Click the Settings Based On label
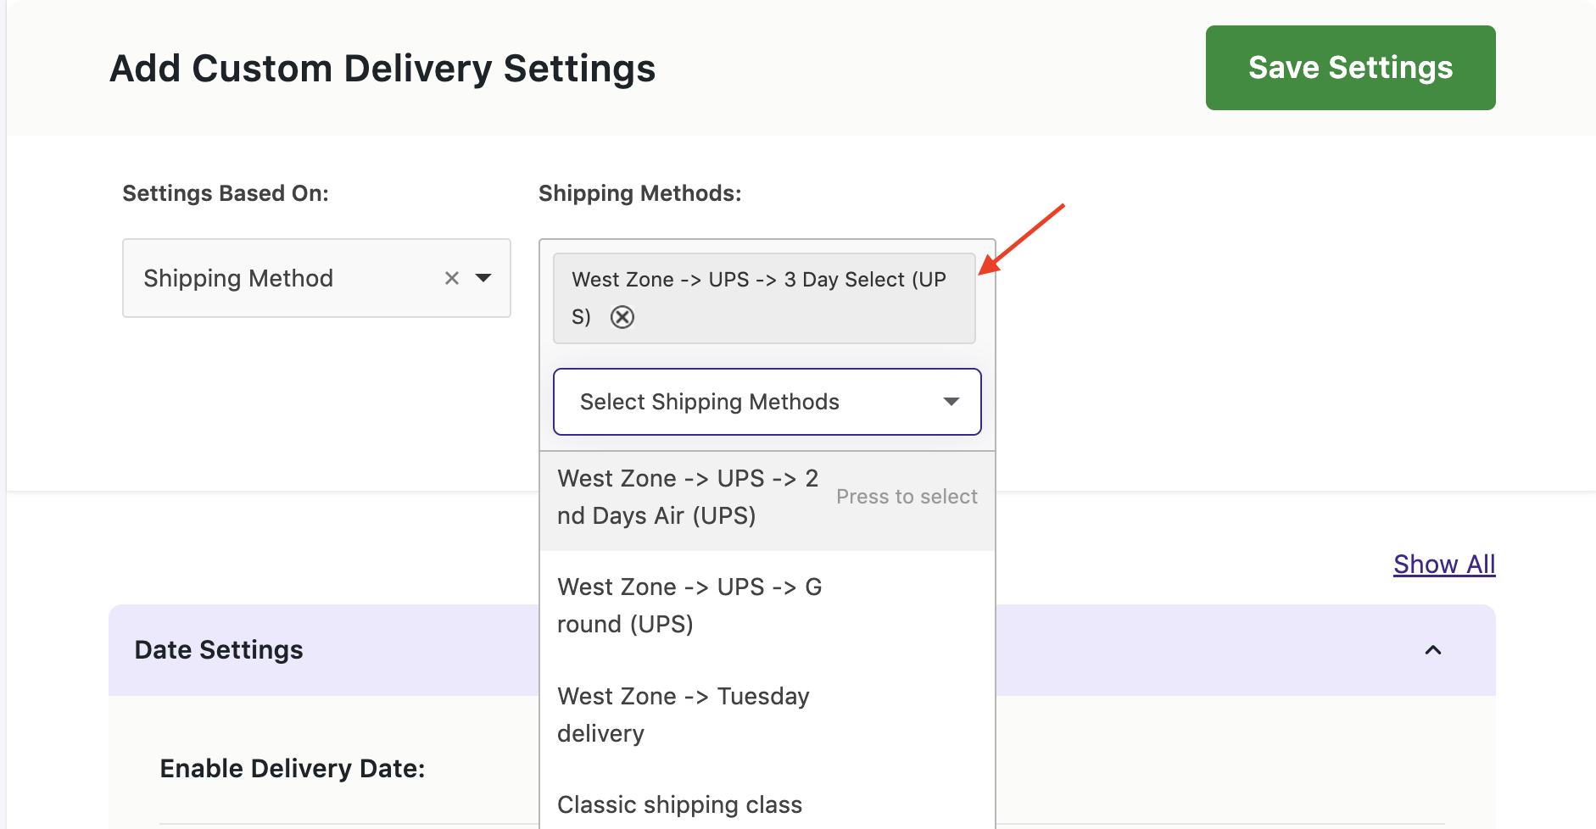 pos(226,193)
